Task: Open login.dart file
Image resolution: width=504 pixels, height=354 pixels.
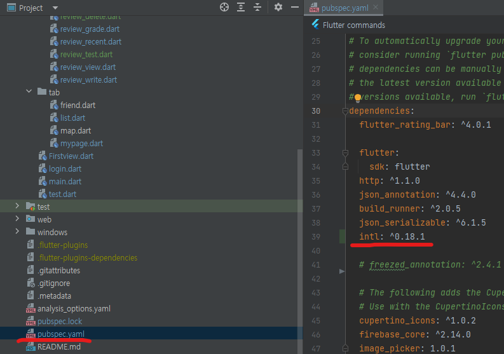Action: coord(65,169)
